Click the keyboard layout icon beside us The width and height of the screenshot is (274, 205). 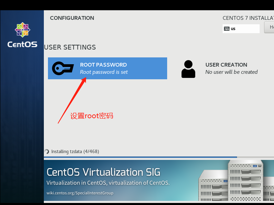(227, 29)
